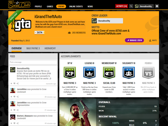Click the Legend III crown badge
Image resolution: width=168 pixels, height=126 pixels.
(89, 73)
